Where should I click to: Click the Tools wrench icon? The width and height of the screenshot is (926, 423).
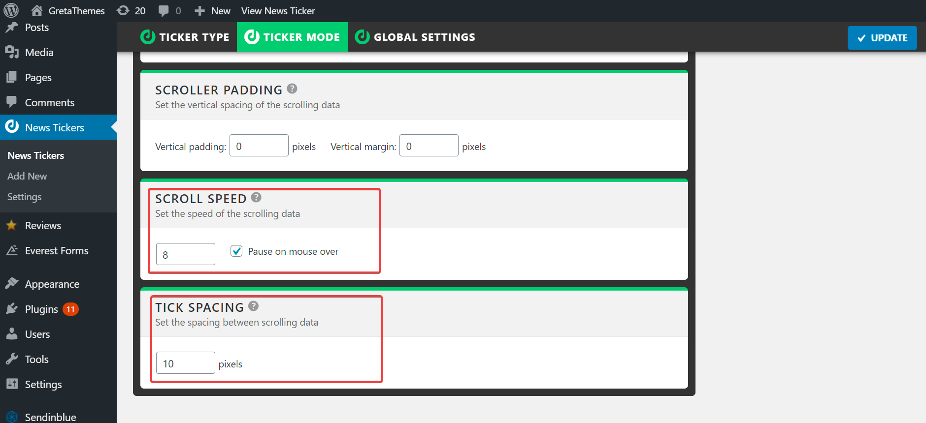[12, 359]
